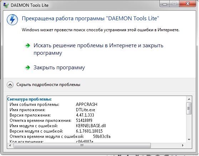Viewport: 199px width, 156px height.
Task: Click "Сигнатура проблемы:" heading
Action: click(30, 99)
